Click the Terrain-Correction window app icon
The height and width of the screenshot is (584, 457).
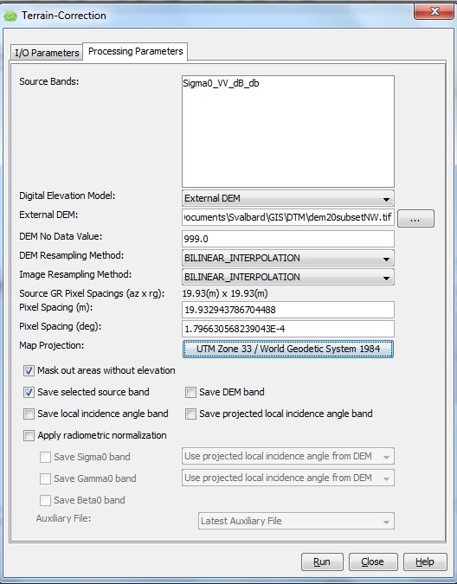10,16
